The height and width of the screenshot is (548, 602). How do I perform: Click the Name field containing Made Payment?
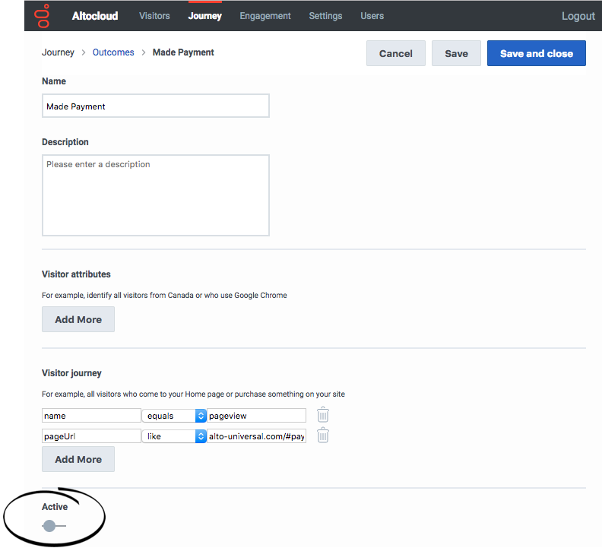pyautogui.click(x=156, y=106)
